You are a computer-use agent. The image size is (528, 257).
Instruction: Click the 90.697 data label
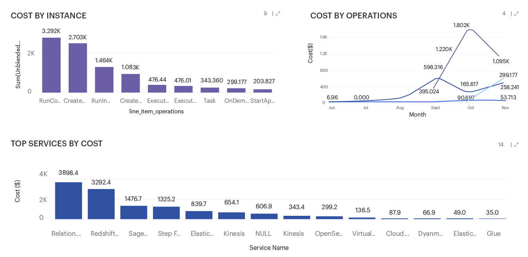pos(466,97)
